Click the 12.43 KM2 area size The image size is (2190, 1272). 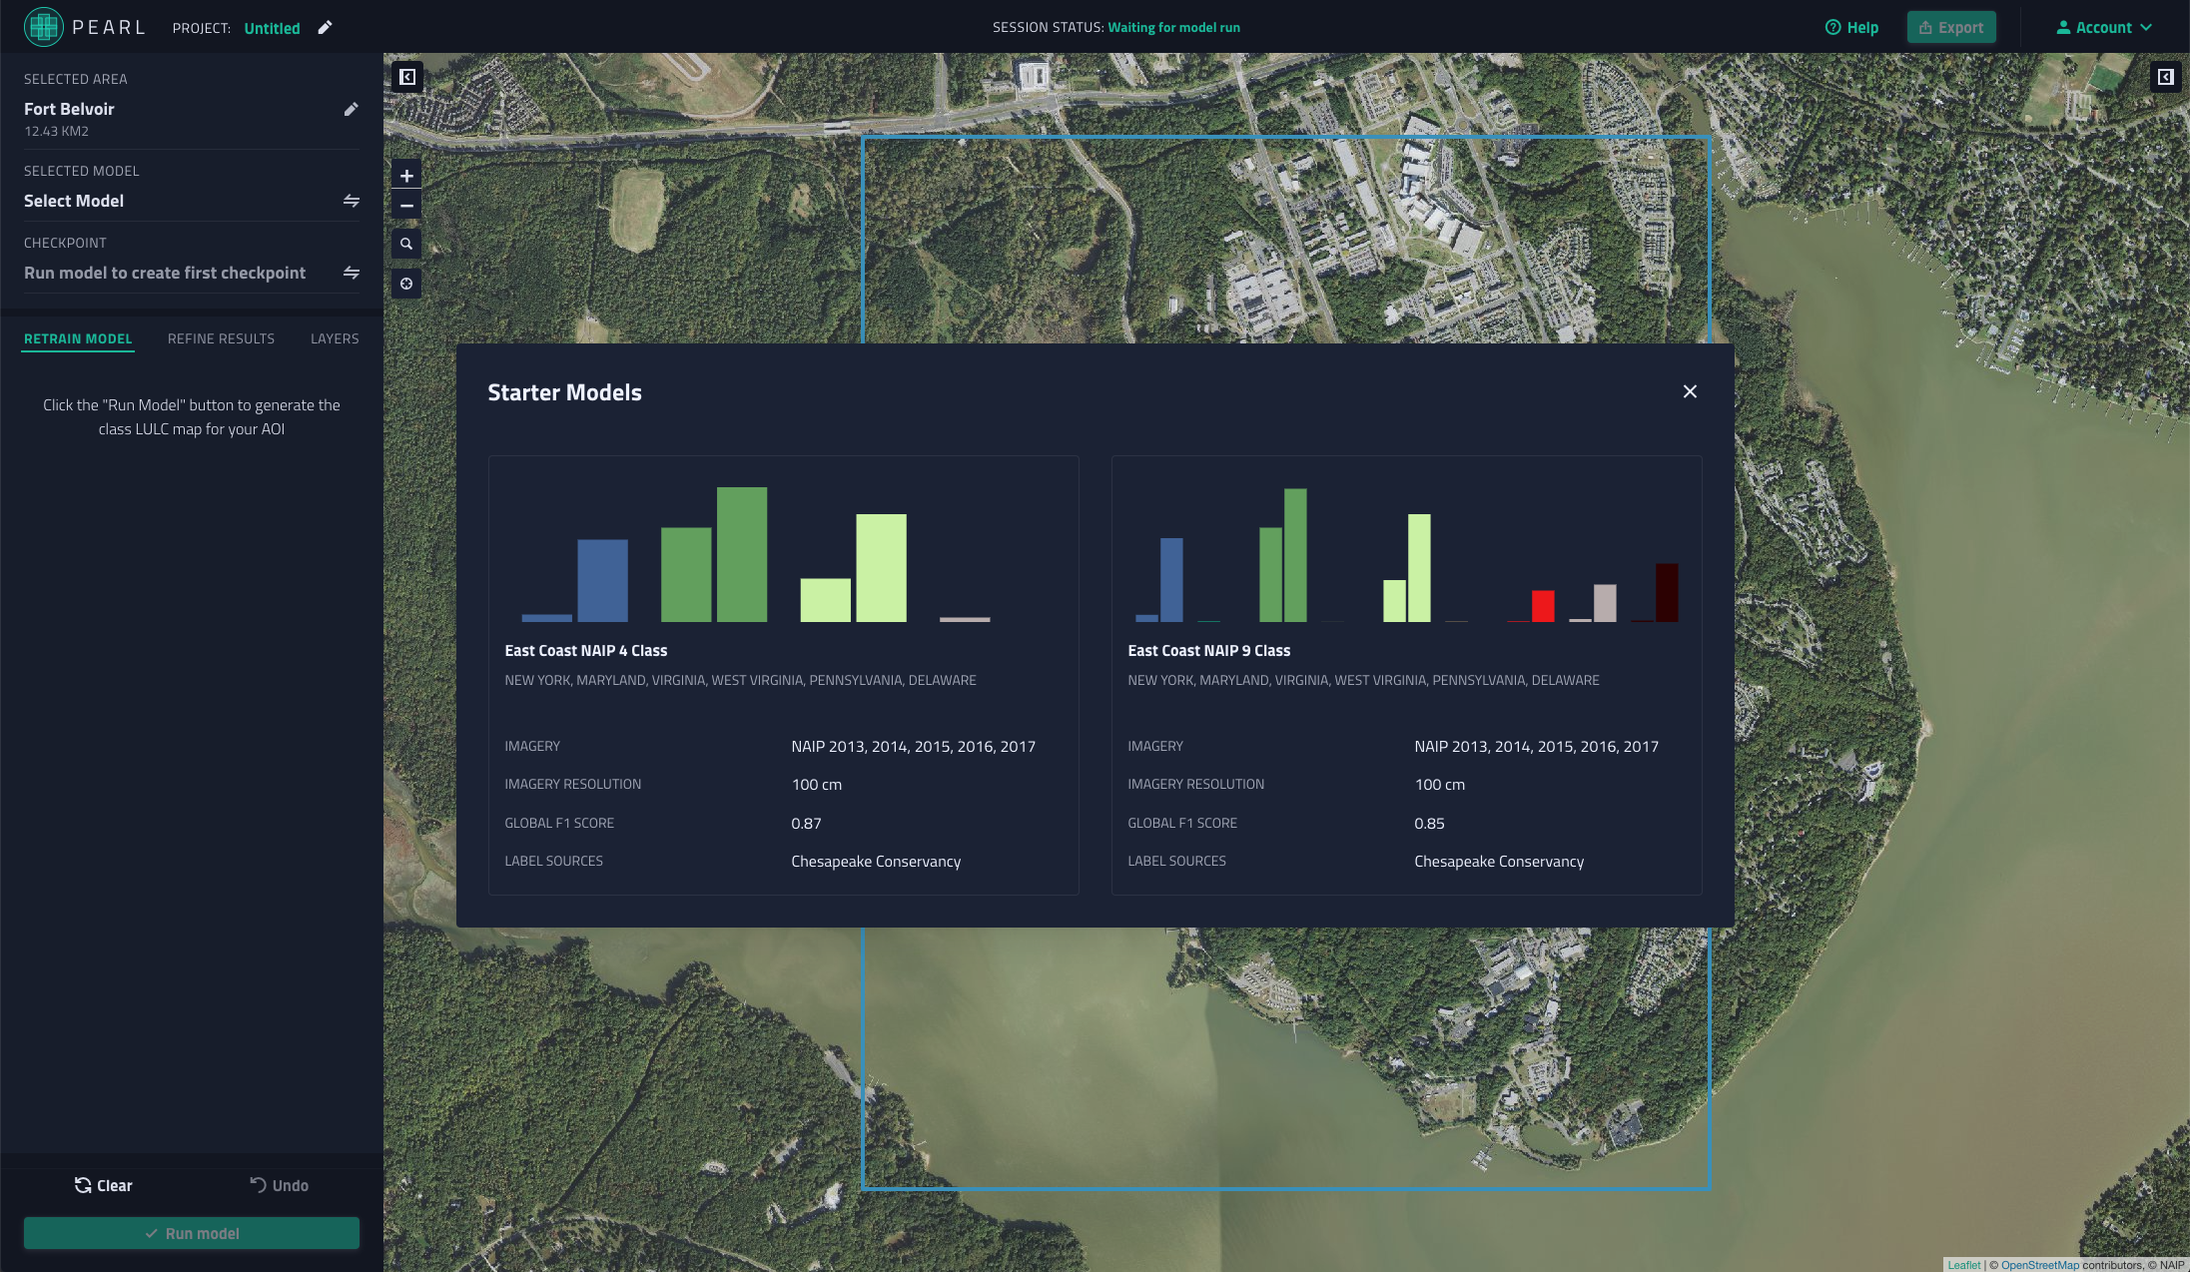[56, 132]
